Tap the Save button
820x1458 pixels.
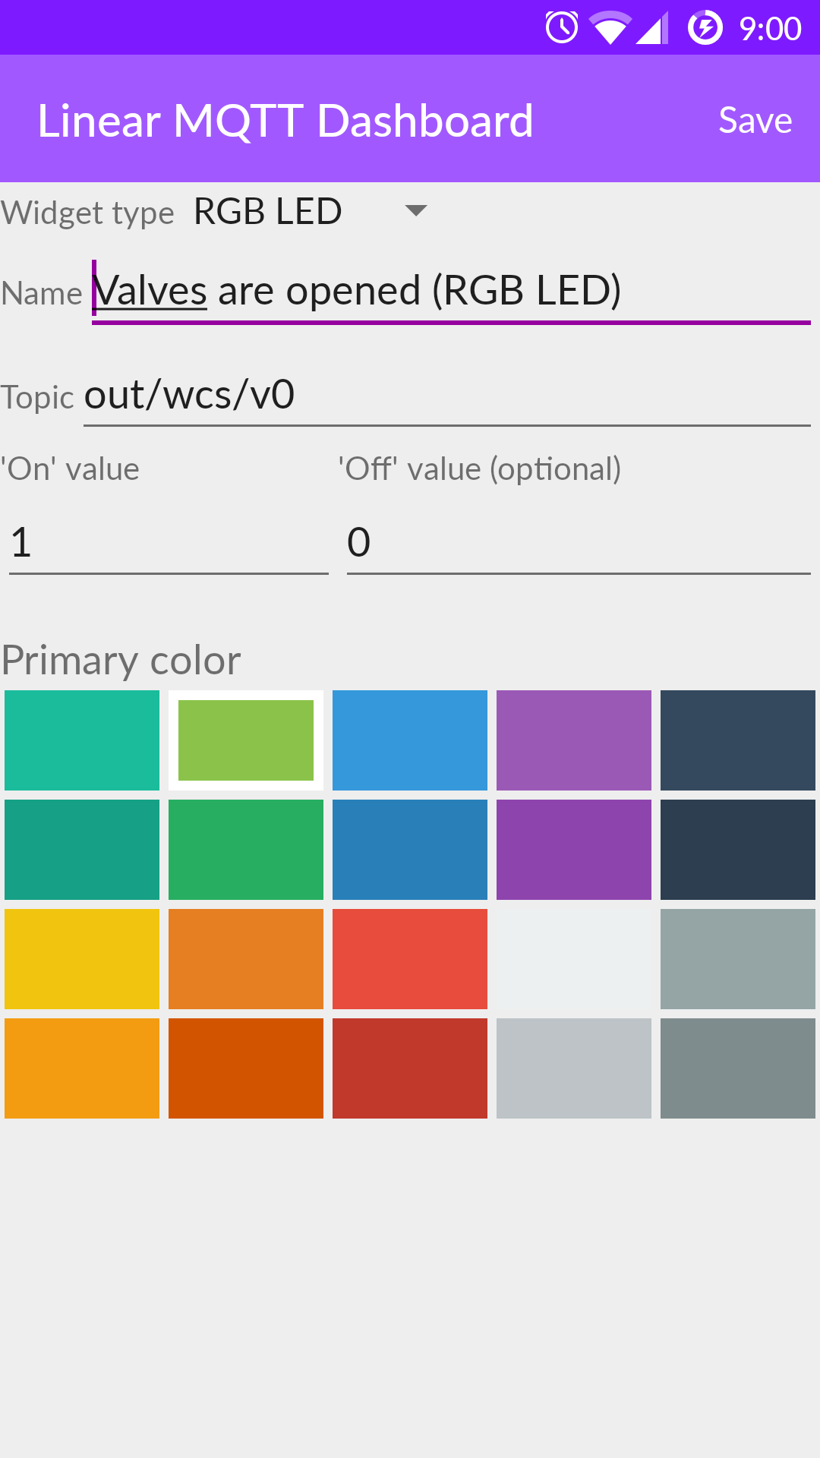(755, 120)
